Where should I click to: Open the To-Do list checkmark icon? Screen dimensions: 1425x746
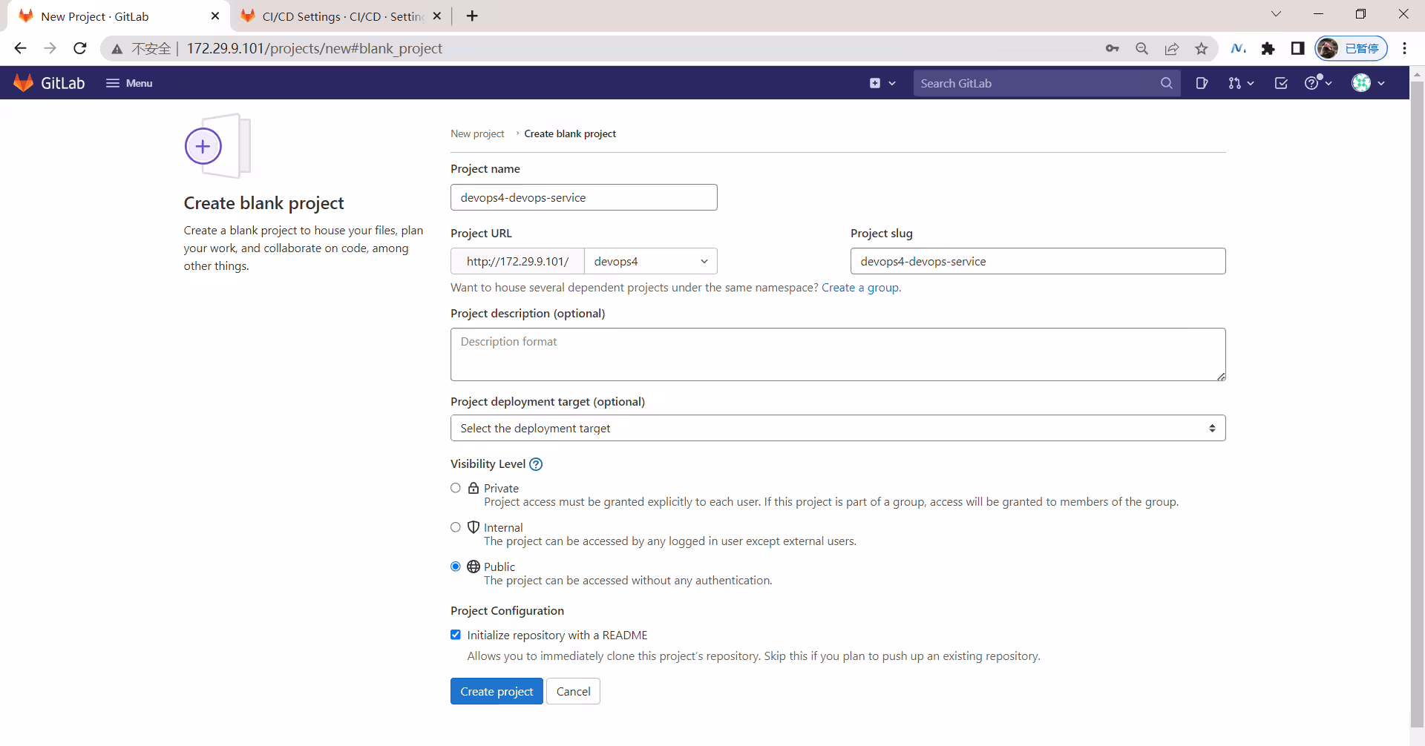point(1281,83)
